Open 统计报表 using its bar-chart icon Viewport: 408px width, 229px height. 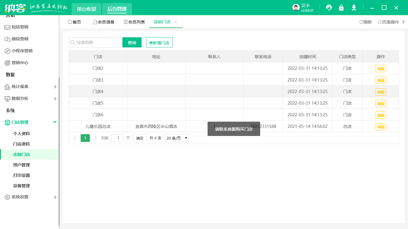point(7,86)
